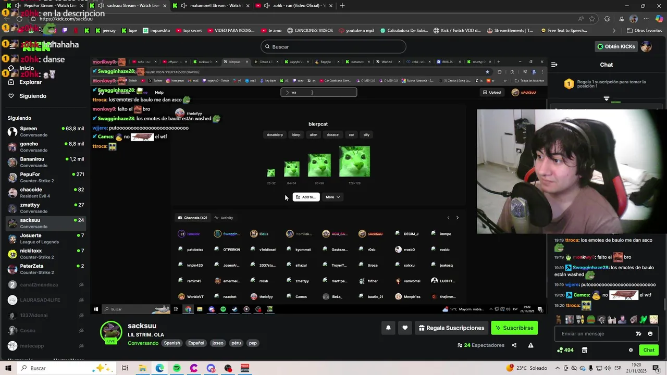Viewport: 667px width, 375px height.
Task: Click the Regala Suscripciones button
Action: pos(451,328)
